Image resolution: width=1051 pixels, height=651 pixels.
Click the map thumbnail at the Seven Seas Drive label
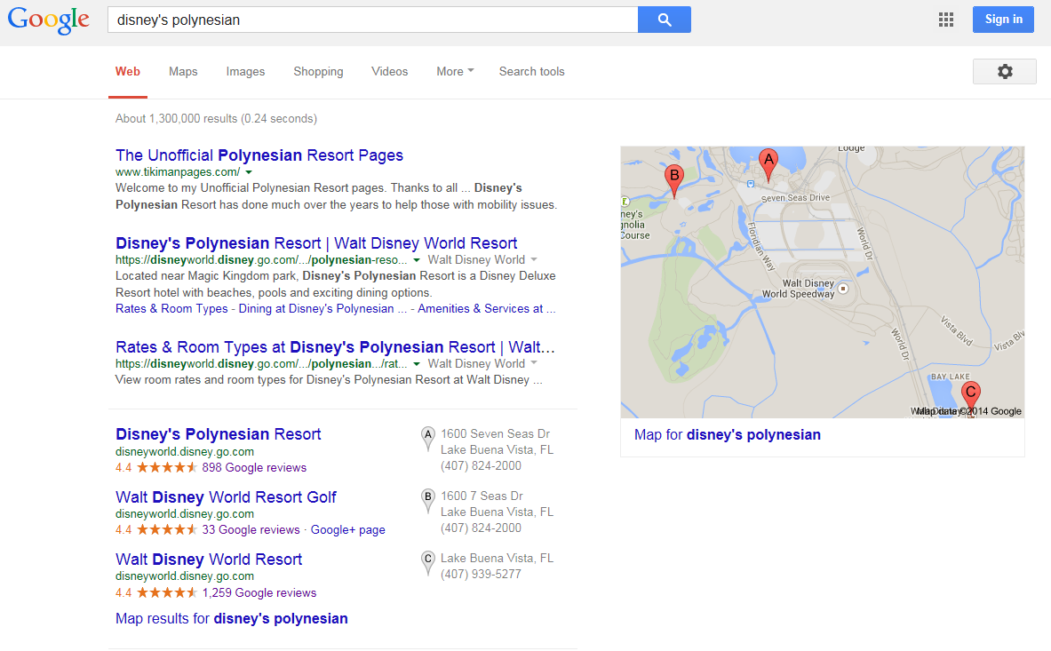[796, 197]
